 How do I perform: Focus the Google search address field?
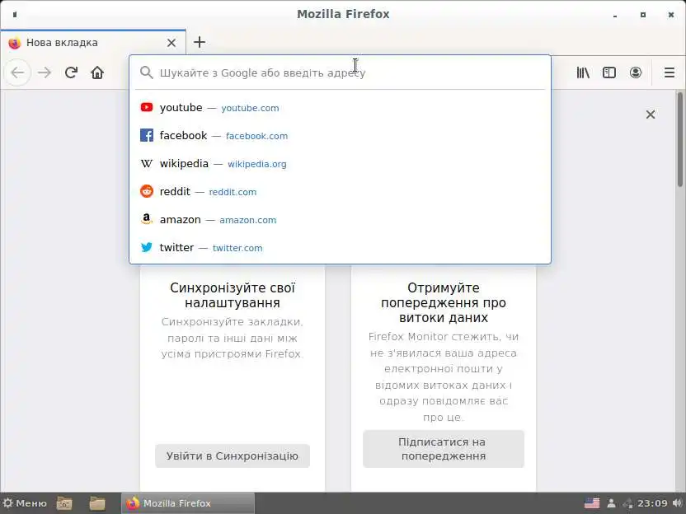[340, 72]
